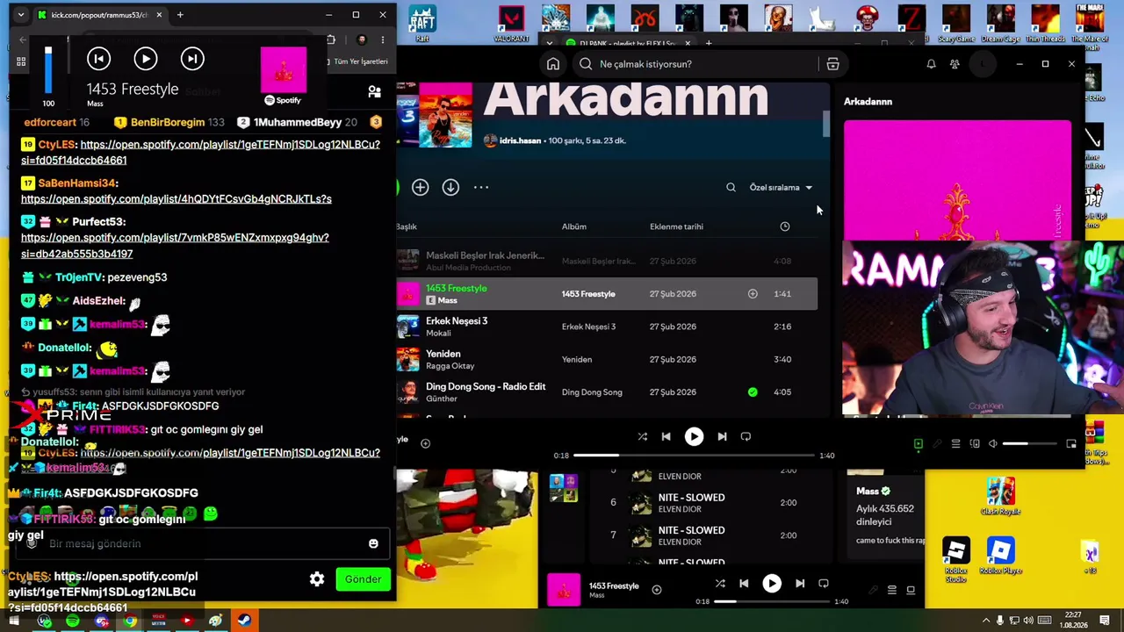This screenshot has width=1124, height=632.
Task: Open Spotify from the taskbar
Action: [73, 621]
